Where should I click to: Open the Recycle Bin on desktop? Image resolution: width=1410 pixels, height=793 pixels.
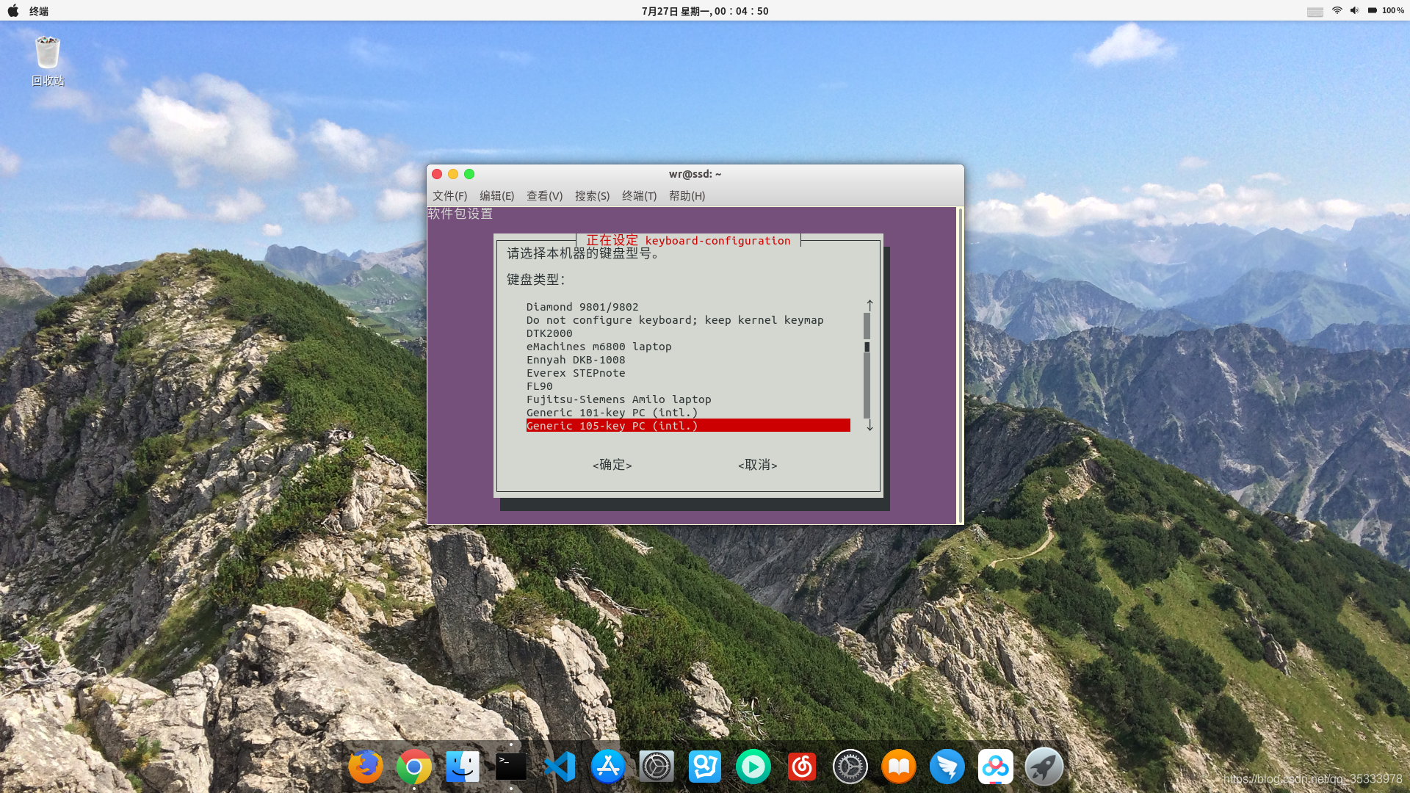tap(48, 54)
